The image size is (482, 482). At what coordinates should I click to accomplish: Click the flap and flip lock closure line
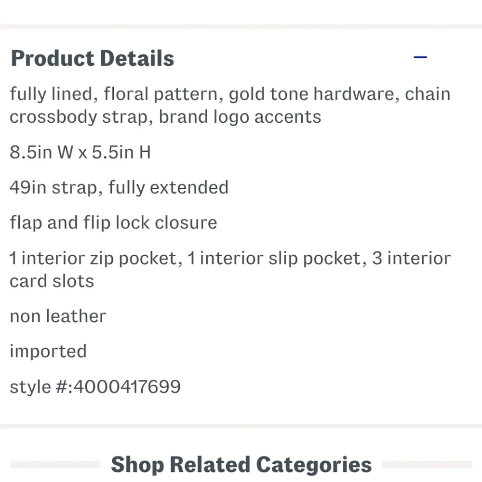click(113, 222)
